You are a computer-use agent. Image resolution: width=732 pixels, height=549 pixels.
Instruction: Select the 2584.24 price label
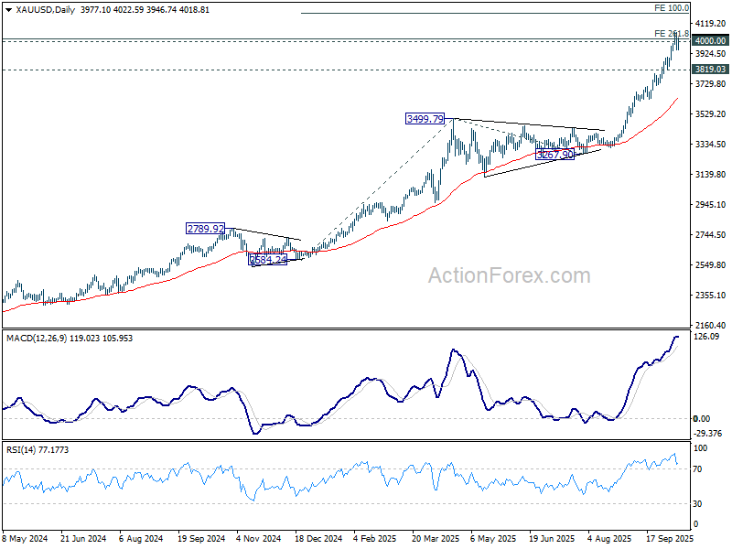point(268,260)
